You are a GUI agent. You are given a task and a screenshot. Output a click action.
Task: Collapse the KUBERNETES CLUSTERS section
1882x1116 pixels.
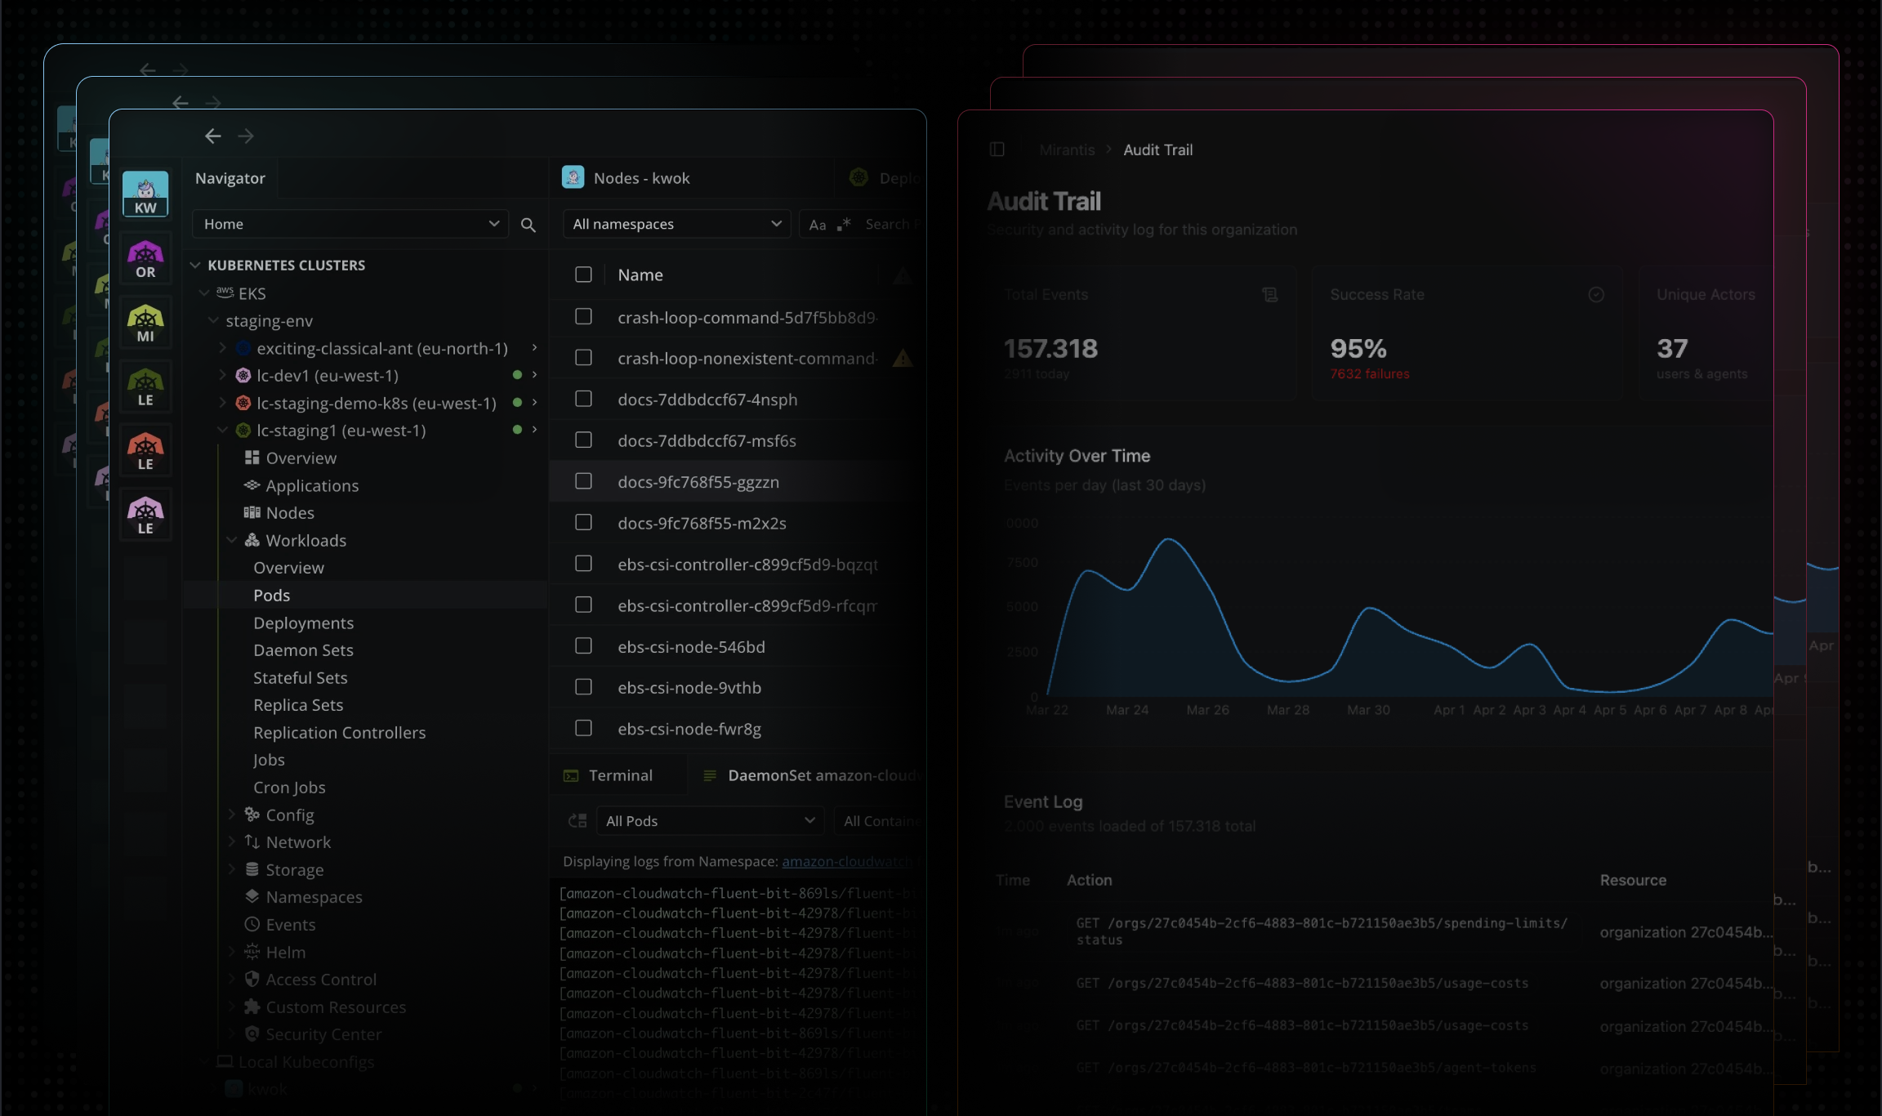coord(195,265)
